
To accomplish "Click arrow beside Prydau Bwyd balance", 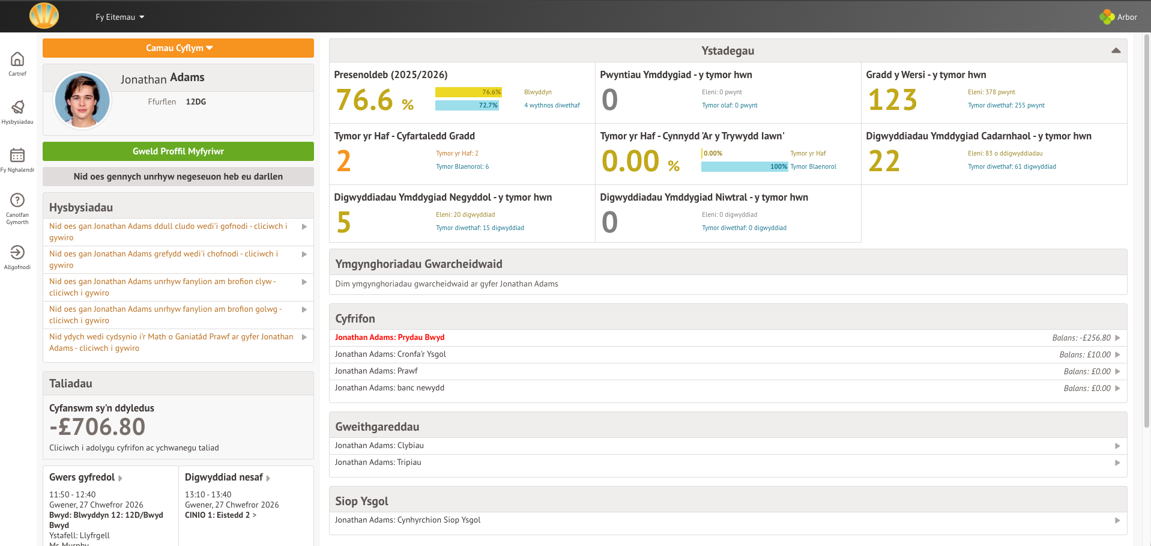I will click(x=1117, y=338).
